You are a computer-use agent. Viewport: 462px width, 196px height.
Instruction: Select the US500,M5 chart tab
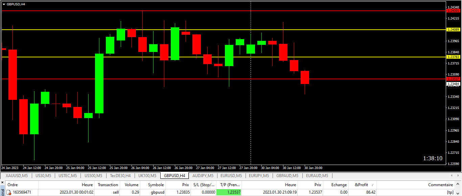[93, 175]
